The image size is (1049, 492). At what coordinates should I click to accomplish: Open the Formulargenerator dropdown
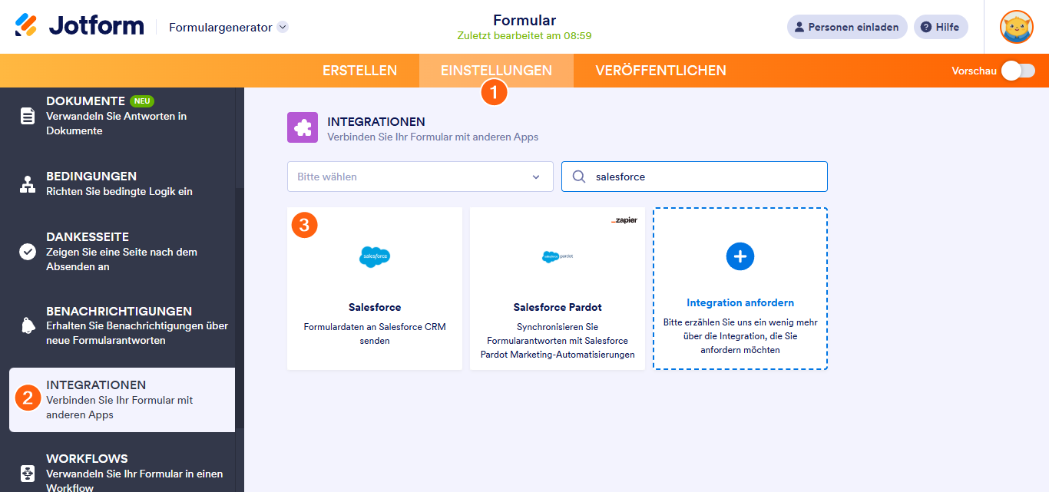coord(223,26)
